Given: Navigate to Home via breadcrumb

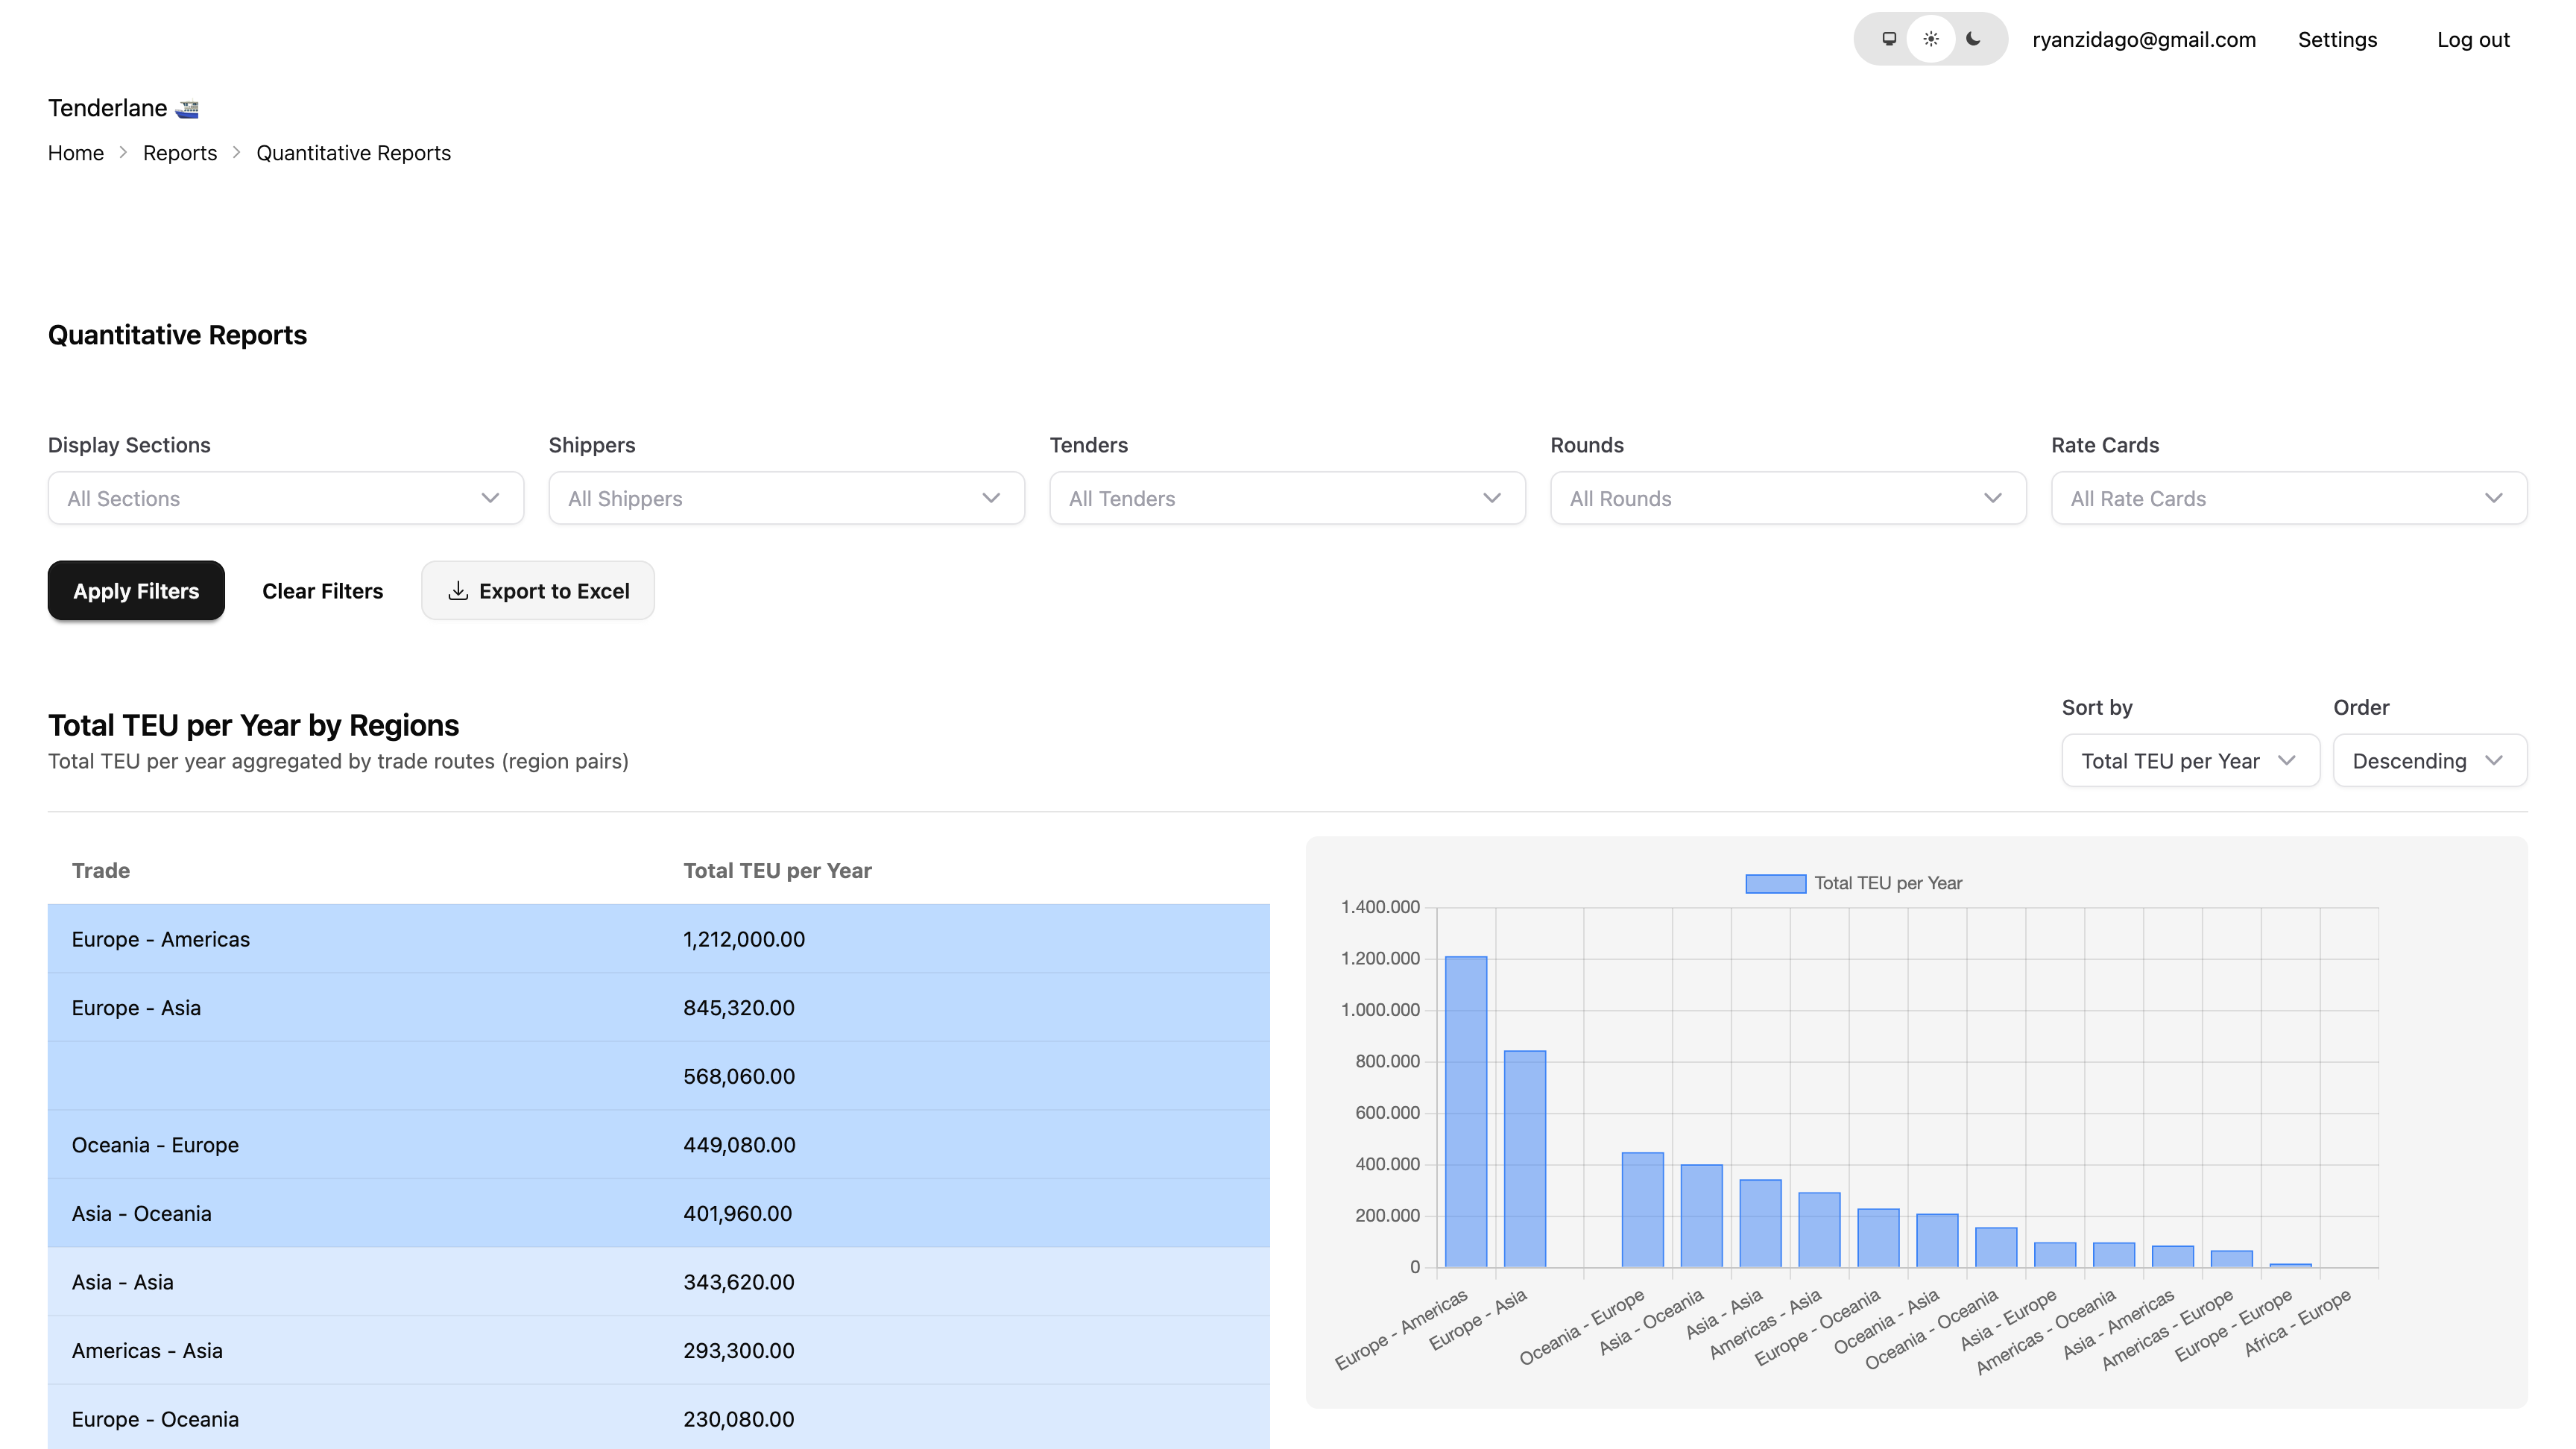Looking at the screenshot, I should [75, 152].
